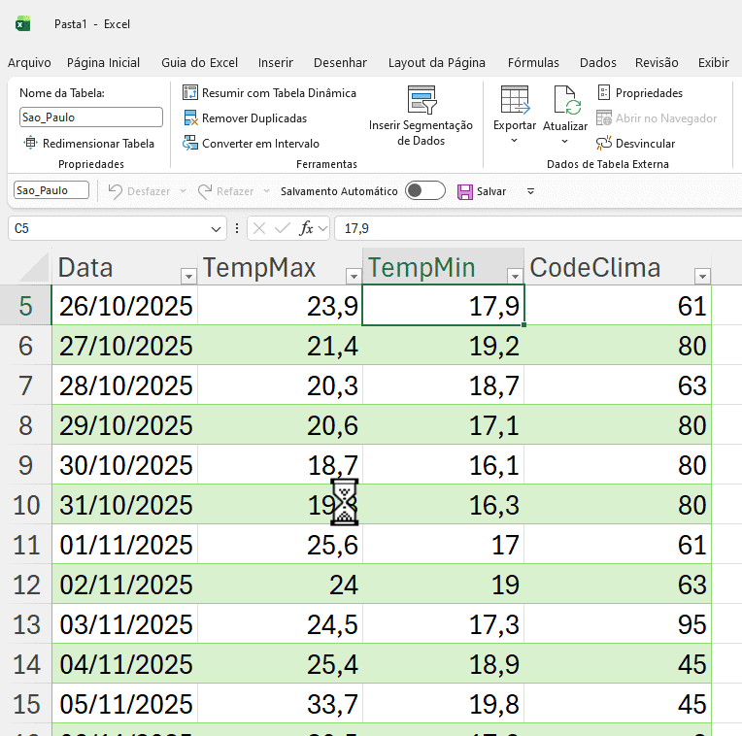This screenshot has width=742, height=736.
Task: Open the Arquivo menu
Action: 29,63
